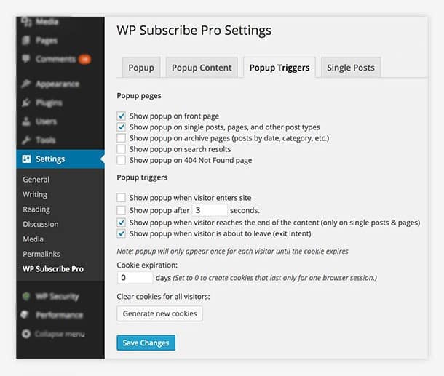The width and height of the screenshot is (444, 376).
Task: Click the popup delay seconds field
Action: click(x=210, y=210)
